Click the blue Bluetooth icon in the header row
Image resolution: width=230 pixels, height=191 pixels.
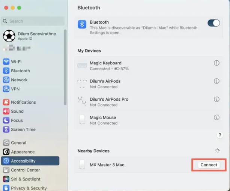(x=82, y=24)
